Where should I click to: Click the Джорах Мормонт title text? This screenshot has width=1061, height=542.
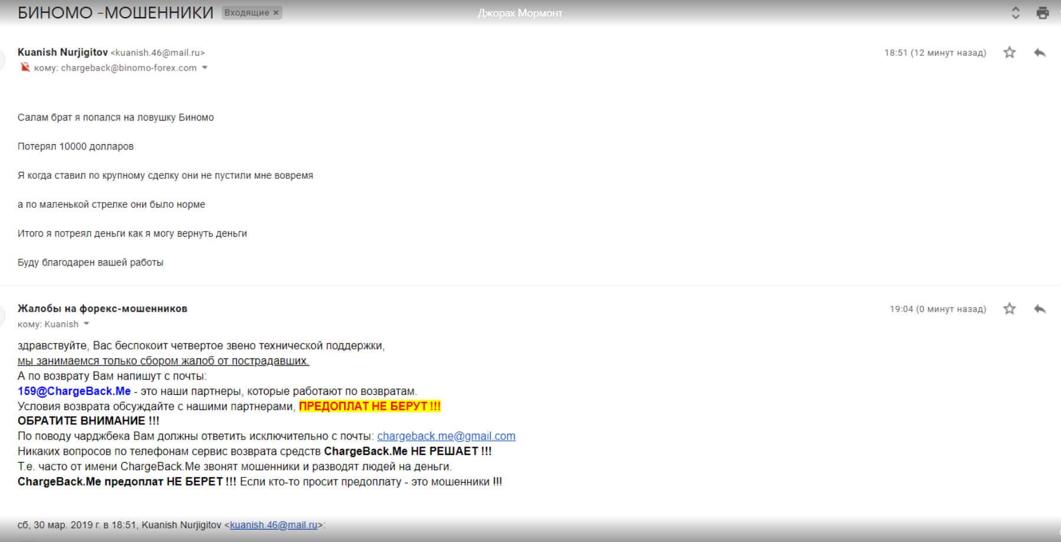tap(520, 13)
